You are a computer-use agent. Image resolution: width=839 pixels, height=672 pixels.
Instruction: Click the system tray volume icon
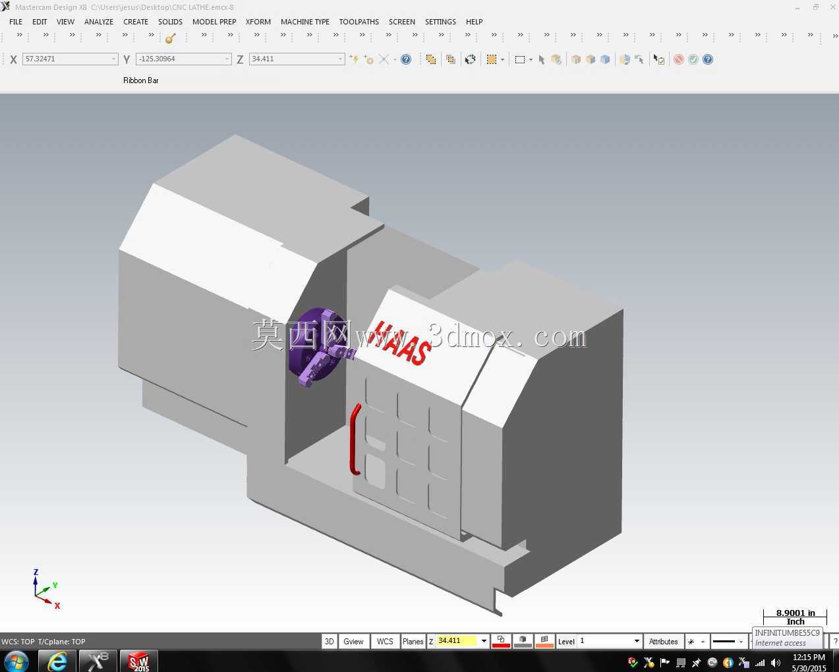(x=776, y=663)
